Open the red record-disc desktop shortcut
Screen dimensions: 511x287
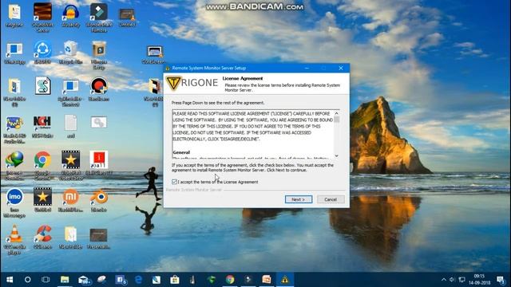99,89
